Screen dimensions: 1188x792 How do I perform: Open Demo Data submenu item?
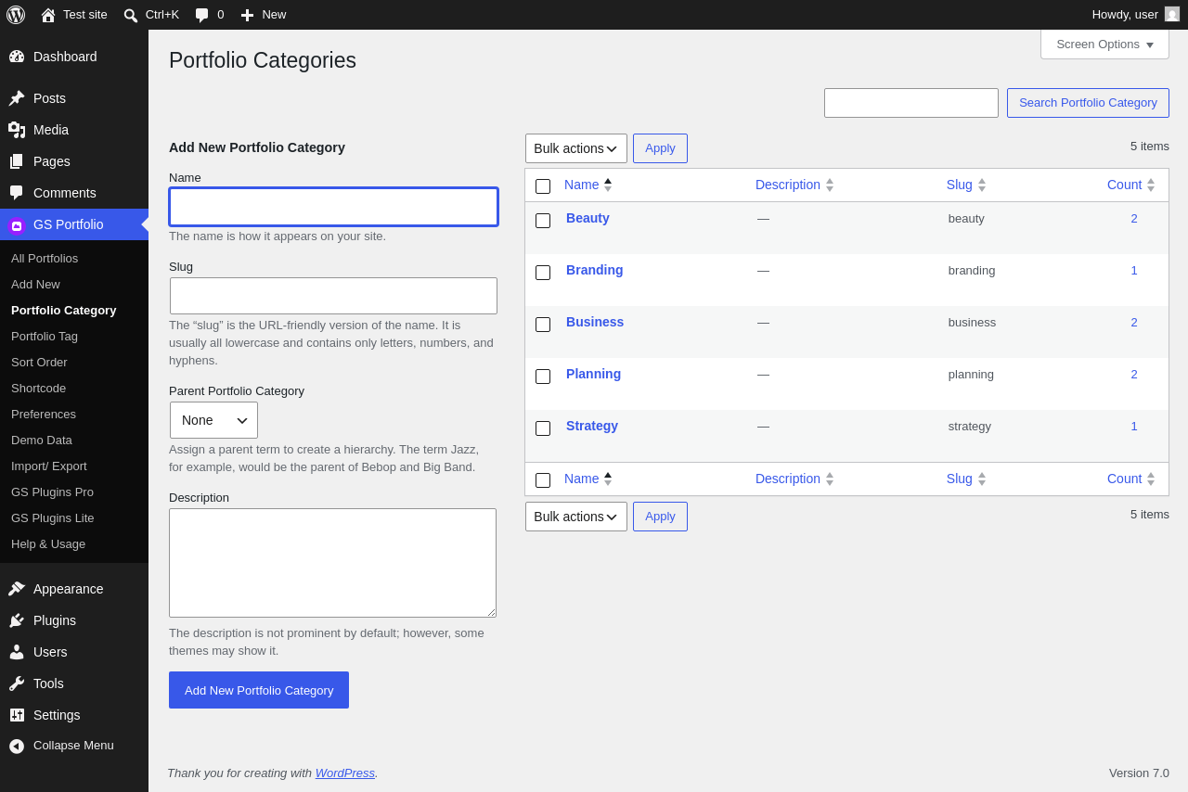[x=42, y=440]
